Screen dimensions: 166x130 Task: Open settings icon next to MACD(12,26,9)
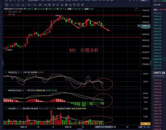pyautogui.click(x=22, y=90)
